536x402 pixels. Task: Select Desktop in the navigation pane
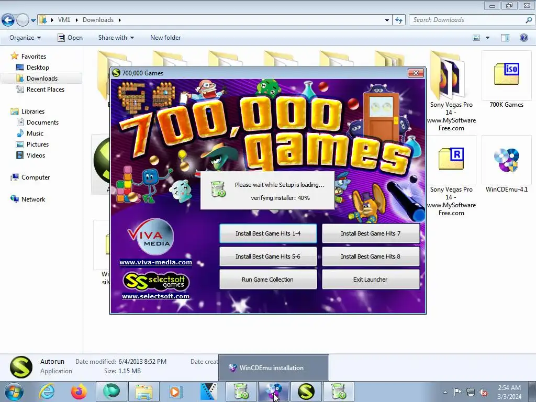coord(38,68)
